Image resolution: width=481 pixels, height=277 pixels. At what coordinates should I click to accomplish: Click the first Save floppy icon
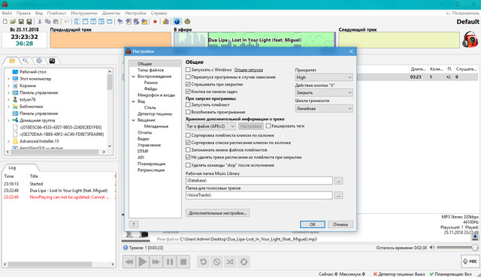click(21, 22)
